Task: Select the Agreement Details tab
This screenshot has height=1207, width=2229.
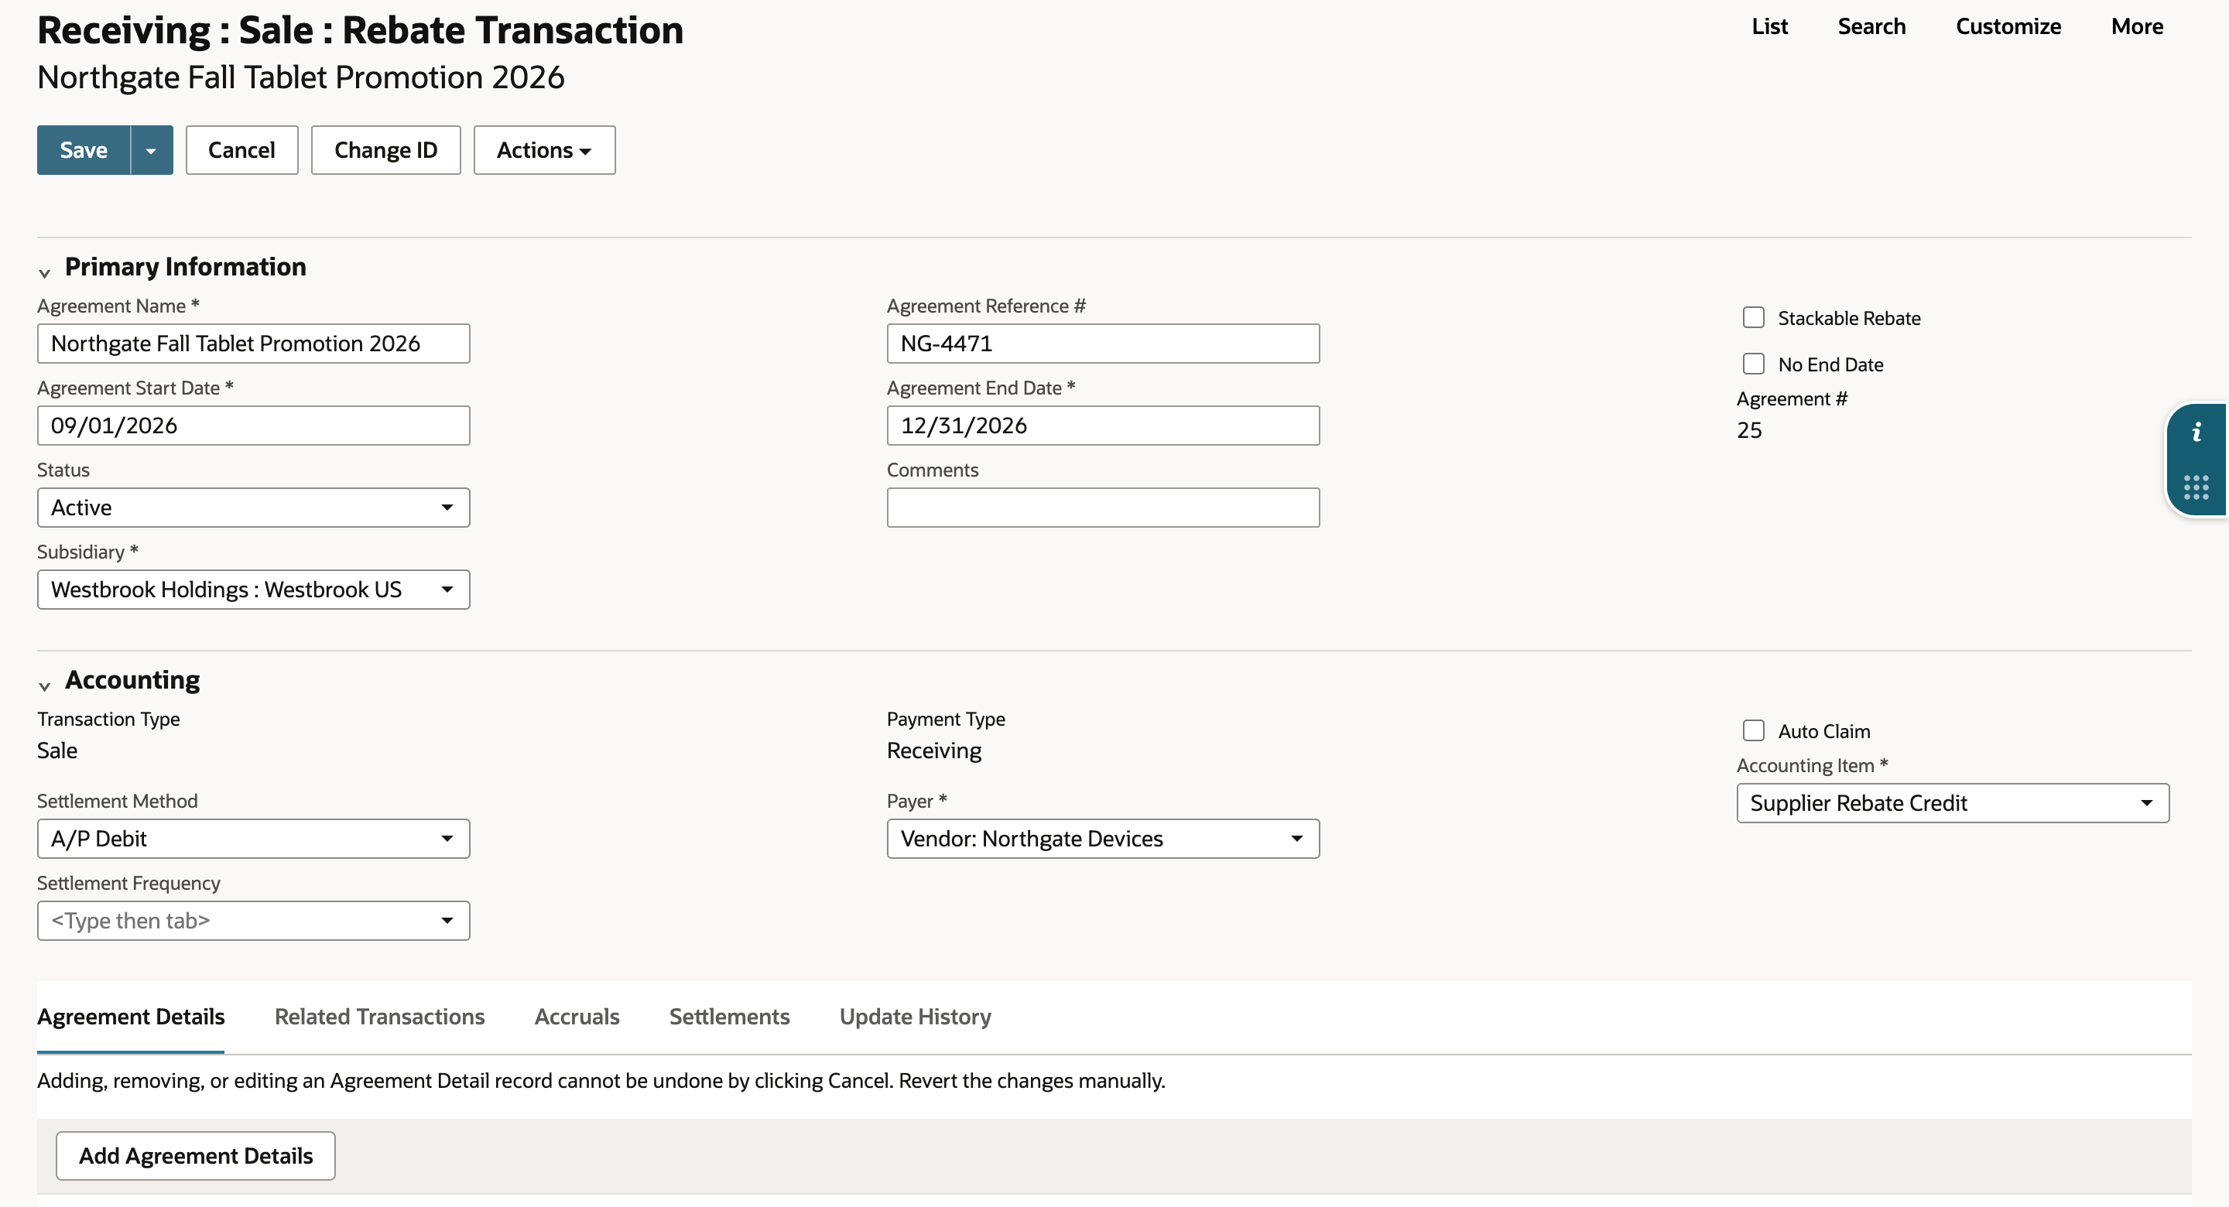Action: 131,1017
